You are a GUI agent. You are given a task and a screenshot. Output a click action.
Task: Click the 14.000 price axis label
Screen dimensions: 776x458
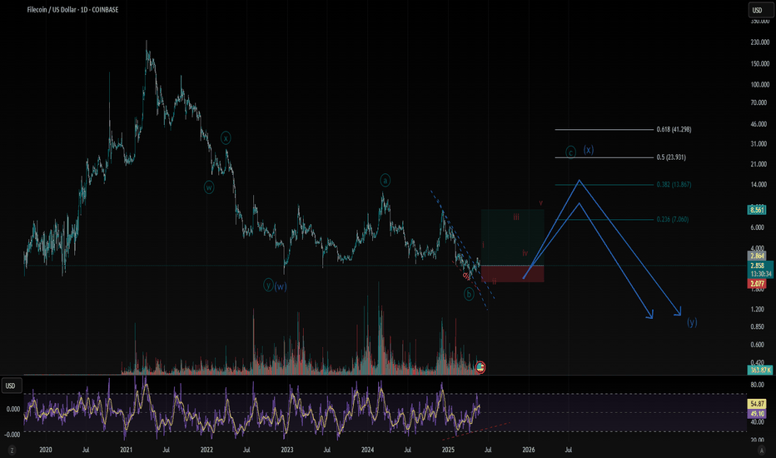(759, 185)
